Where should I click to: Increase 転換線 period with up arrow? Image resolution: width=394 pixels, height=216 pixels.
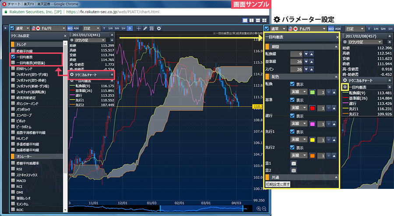click(312, 54)
